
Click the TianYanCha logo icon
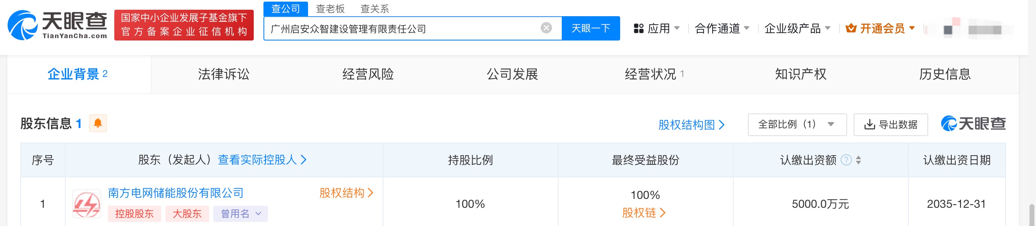pyautogui.click(x=23, y=25)
